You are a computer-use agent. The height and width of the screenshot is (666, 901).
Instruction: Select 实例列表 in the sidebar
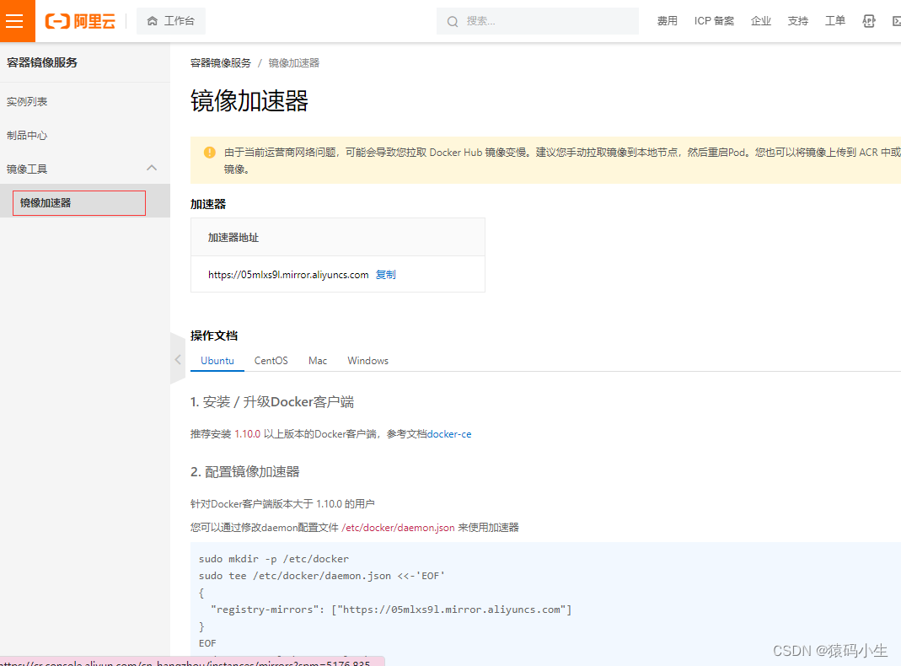pyautogui.click(x=27, y=102)
